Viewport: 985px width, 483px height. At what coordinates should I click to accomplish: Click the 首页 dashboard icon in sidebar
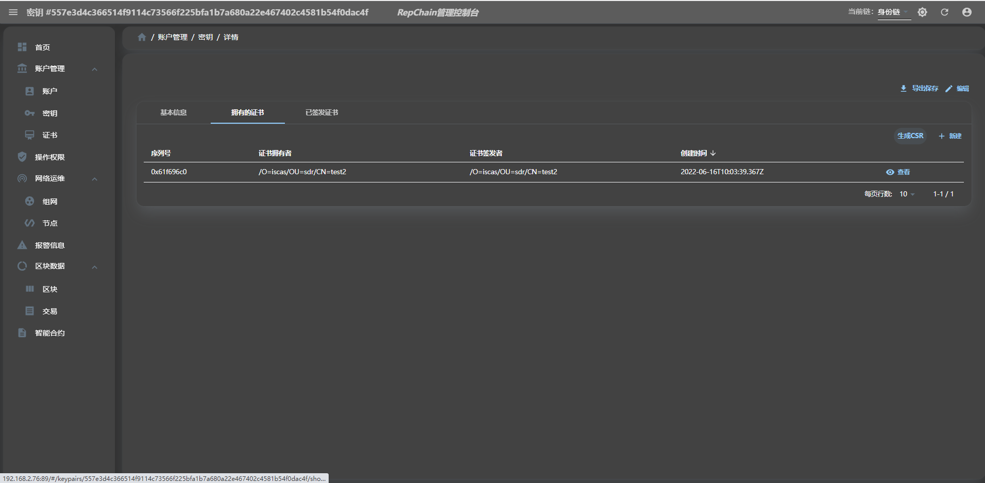click(x=22, y=47)
